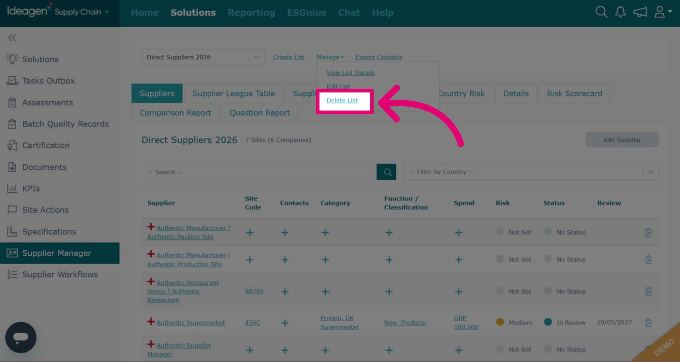Viewport: 680px width, 362px height.
Task: Delete Authentic Restaurant row
Action: [x=648, y=292]
